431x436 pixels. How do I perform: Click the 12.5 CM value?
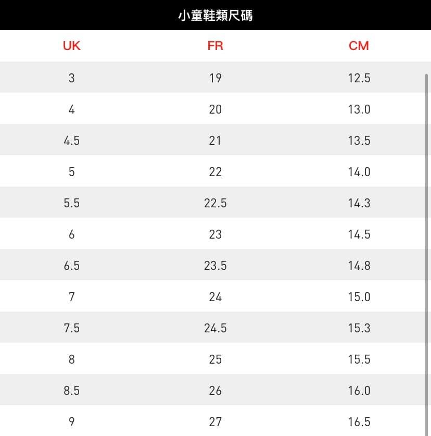pyautogui.click(x=359, y=78)
